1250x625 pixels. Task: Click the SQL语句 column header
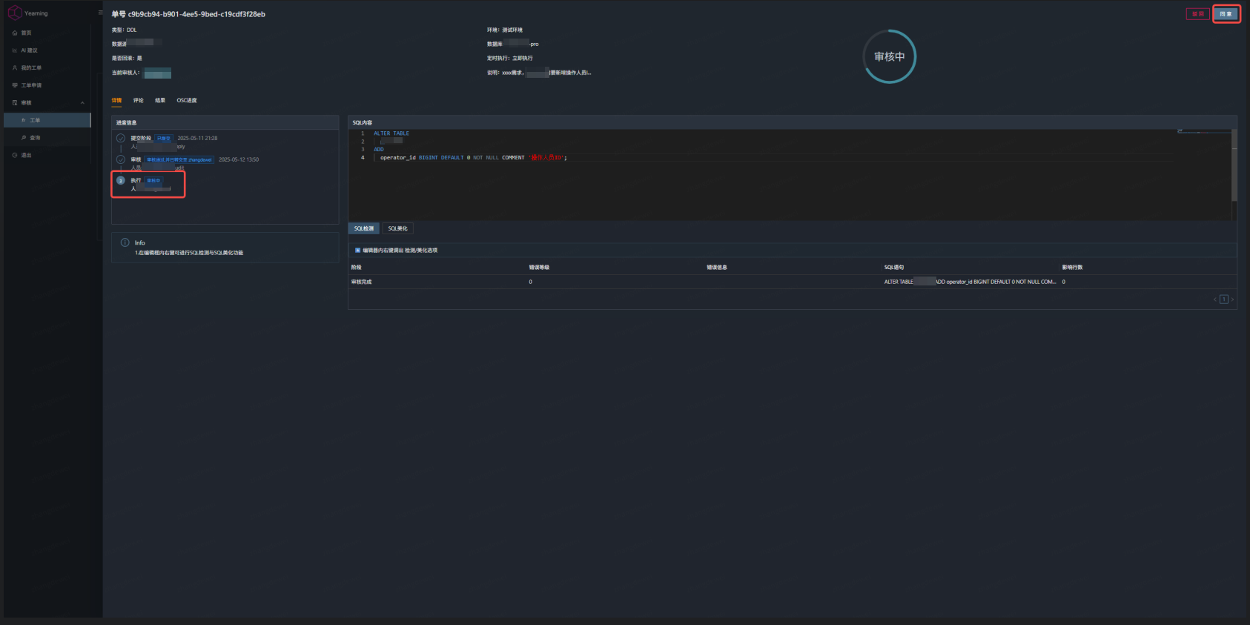pos(894,267)
